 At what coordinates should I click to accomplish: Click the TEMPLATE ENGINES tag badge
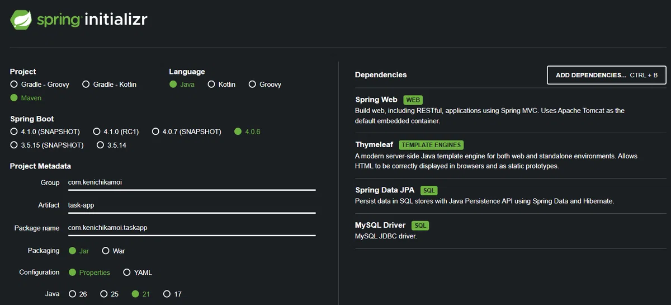[431, 145]
